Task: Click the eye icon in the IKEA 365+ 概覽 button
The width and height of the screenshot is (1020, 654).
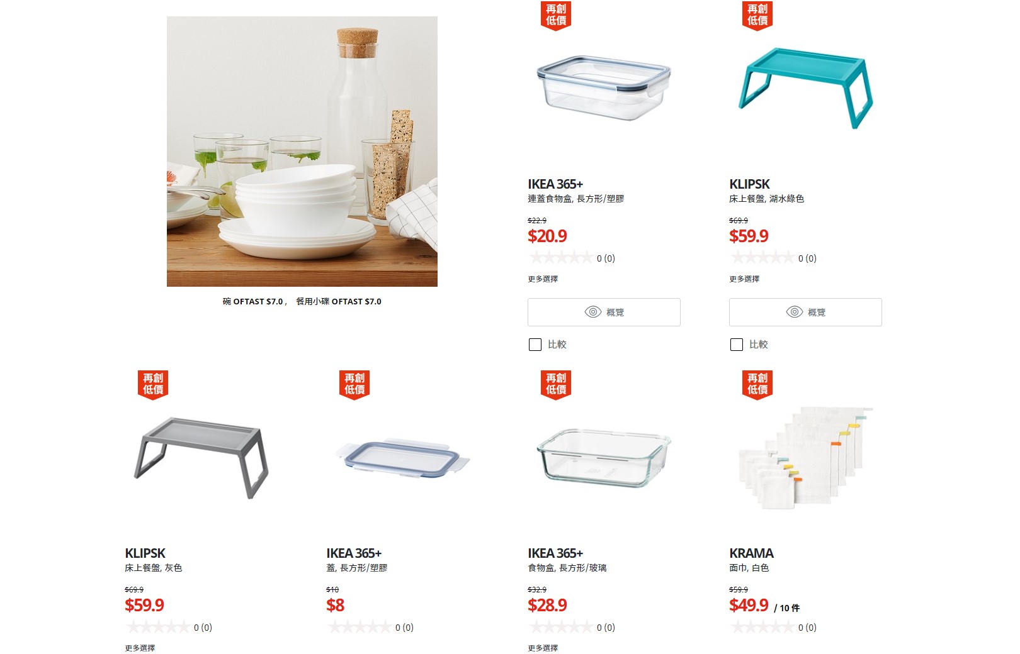Action: tap(593, 312)
